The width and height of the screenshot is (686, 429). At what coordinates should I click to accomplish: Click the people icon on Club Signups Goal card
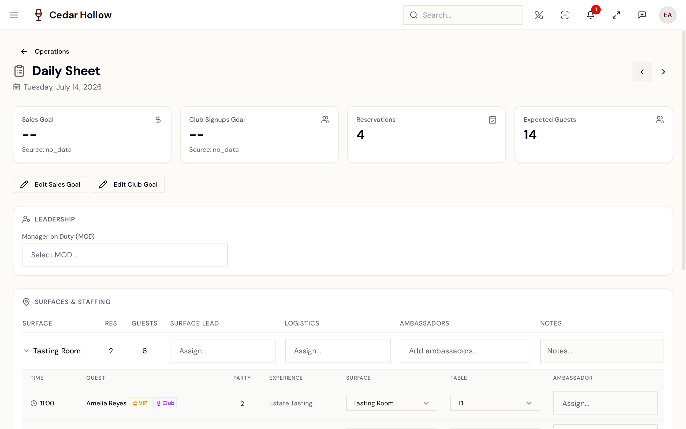point(325,120)
